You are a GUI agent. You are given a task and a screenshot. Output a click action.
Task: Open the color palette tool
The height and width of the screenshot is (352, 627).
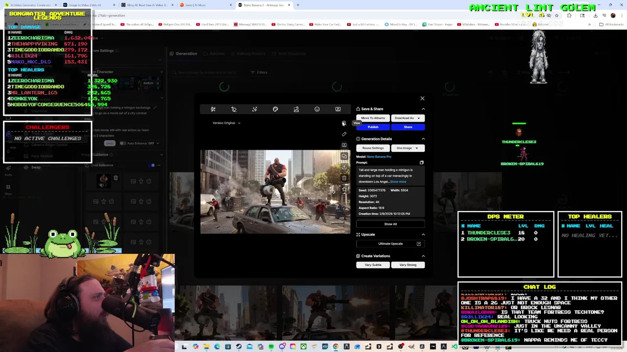coord(275,109)
